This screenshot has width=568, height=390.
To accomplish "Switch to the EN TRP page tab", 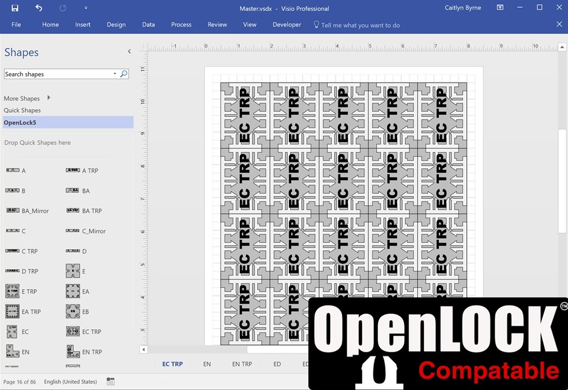I will tap(242, 364).
